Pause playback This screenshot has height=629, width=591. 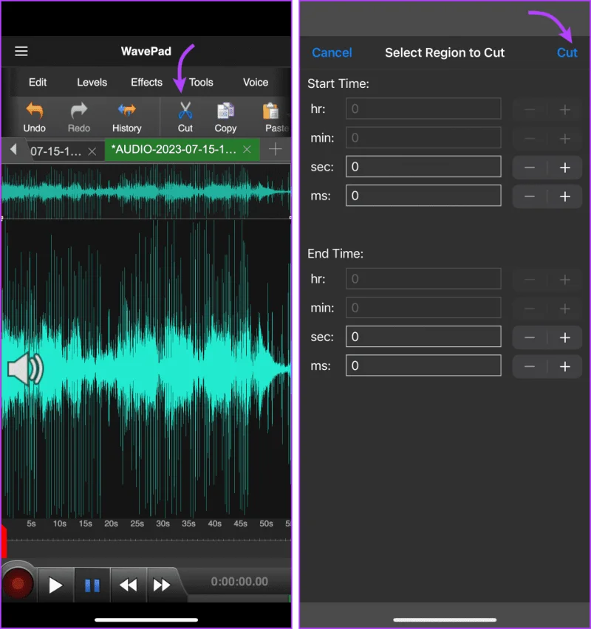[x=92, y=585]
